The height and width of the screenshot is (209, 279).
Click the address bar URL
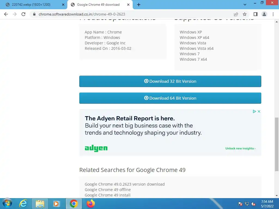[82, 14]
